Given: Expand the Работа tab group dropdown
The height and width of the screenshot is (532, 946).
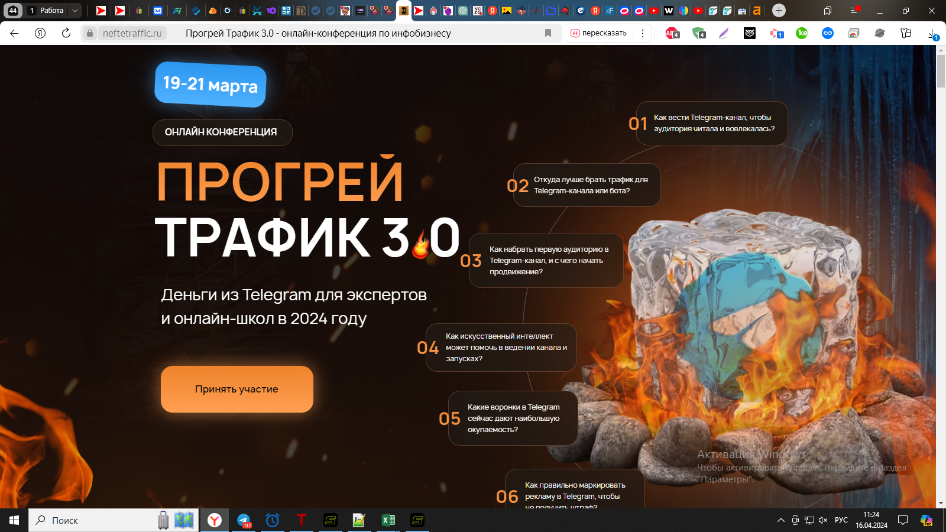Looking at the screenshot, I should [x=75, y=11].
